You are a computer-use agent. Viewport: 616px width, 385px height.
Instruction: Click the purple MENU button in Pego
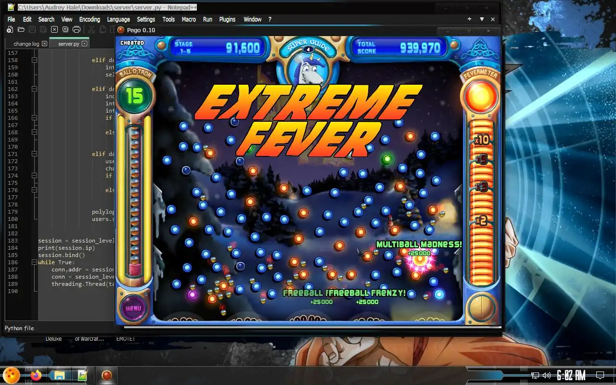point(133,308)
